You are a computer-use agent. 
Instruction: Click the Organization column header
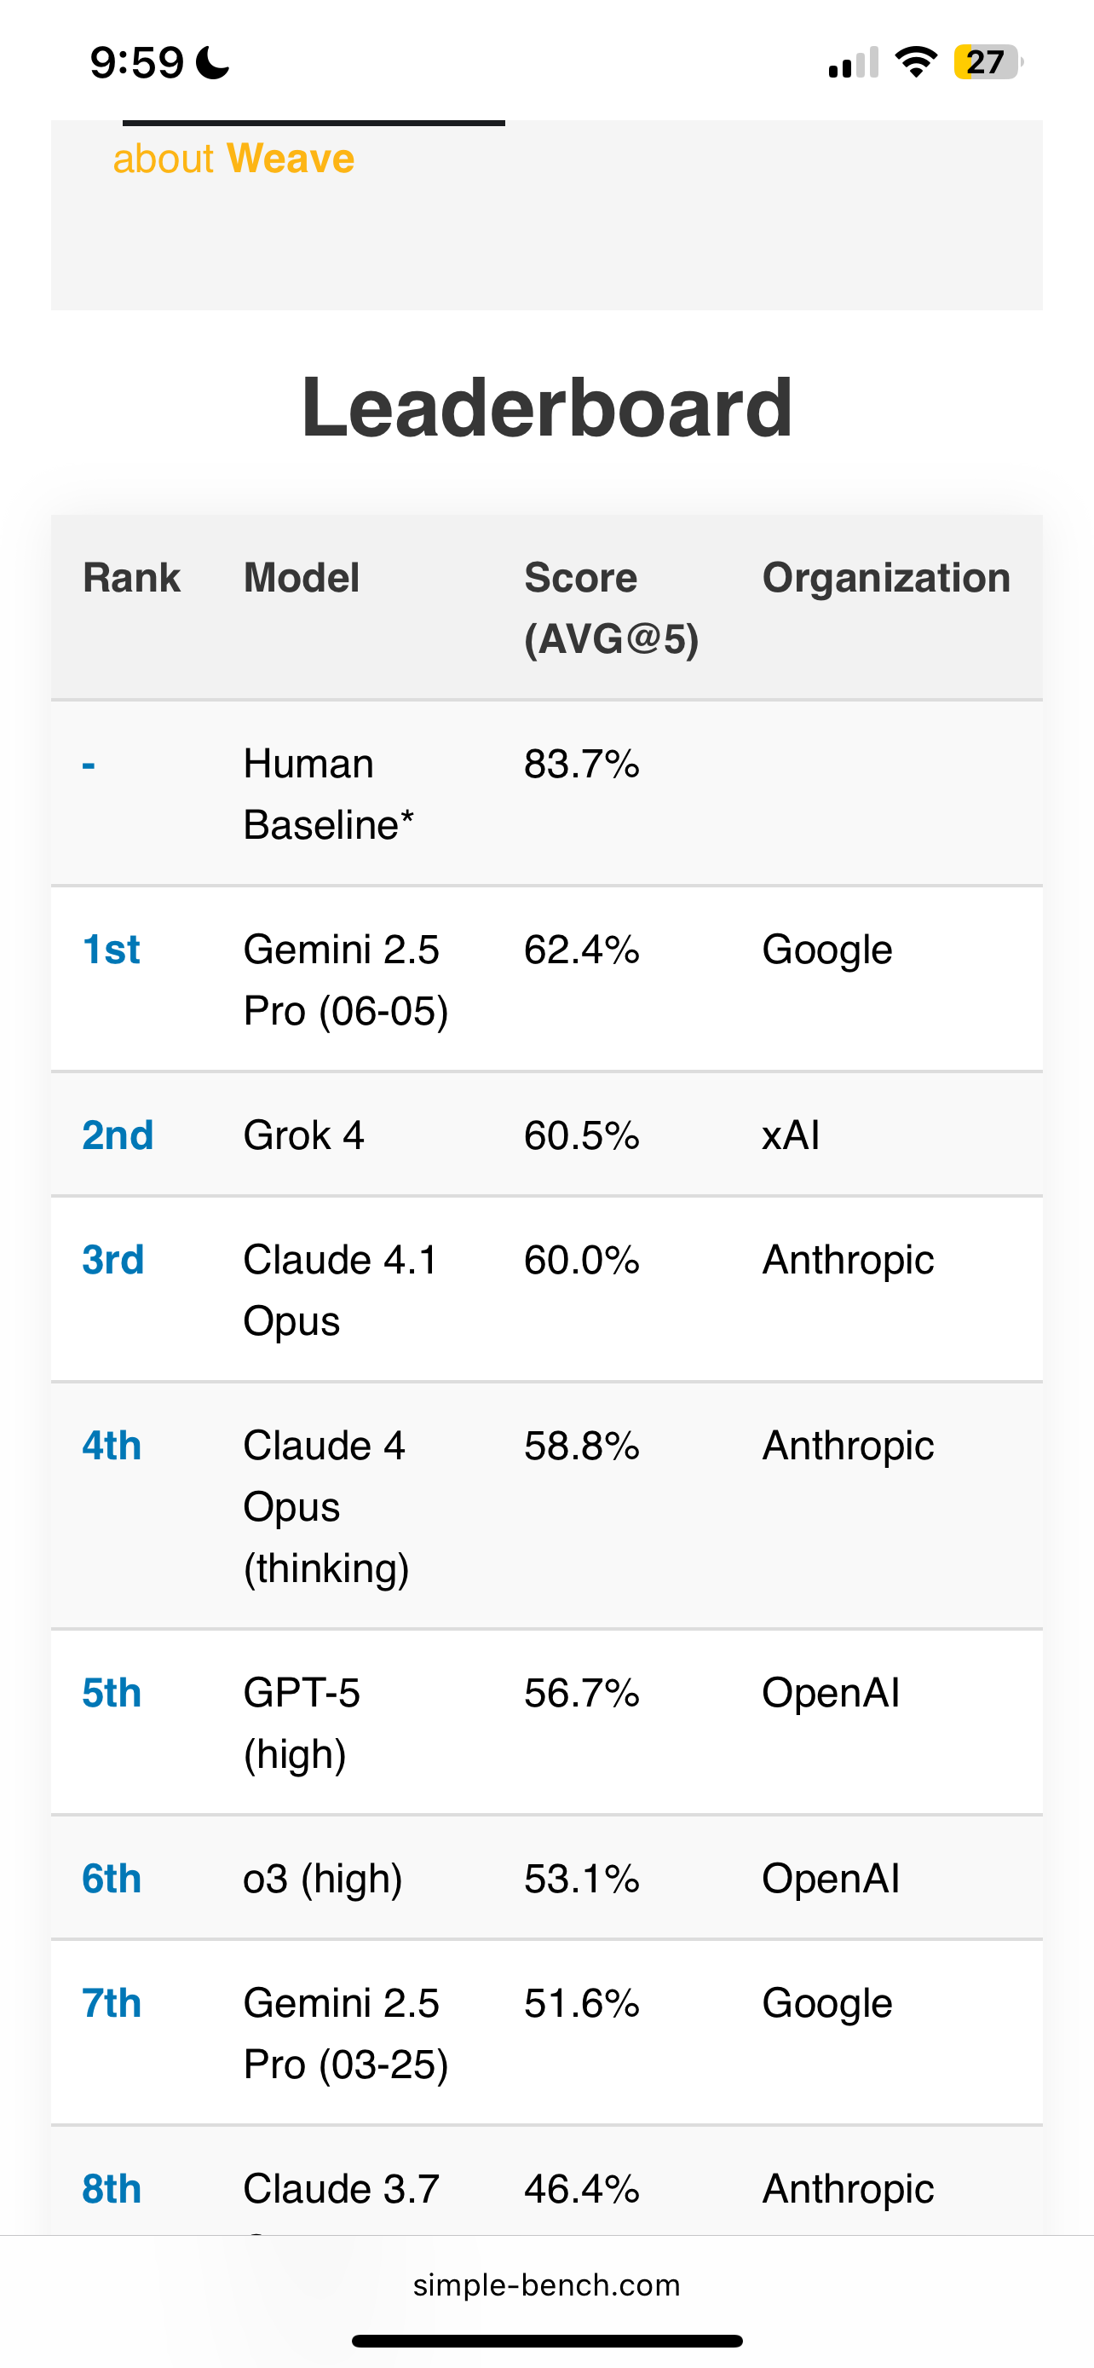point(886,577)
